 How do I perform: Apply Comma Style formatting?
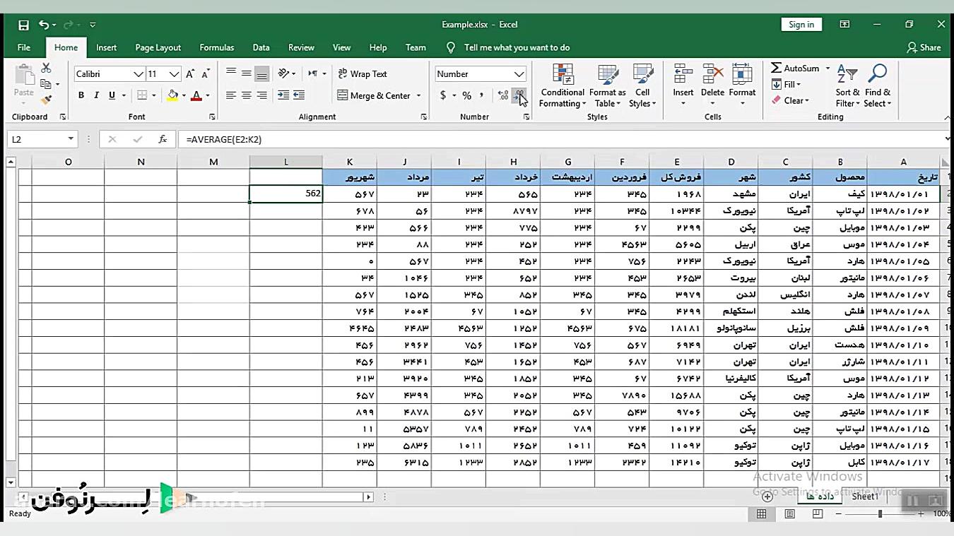coord(482,95)
